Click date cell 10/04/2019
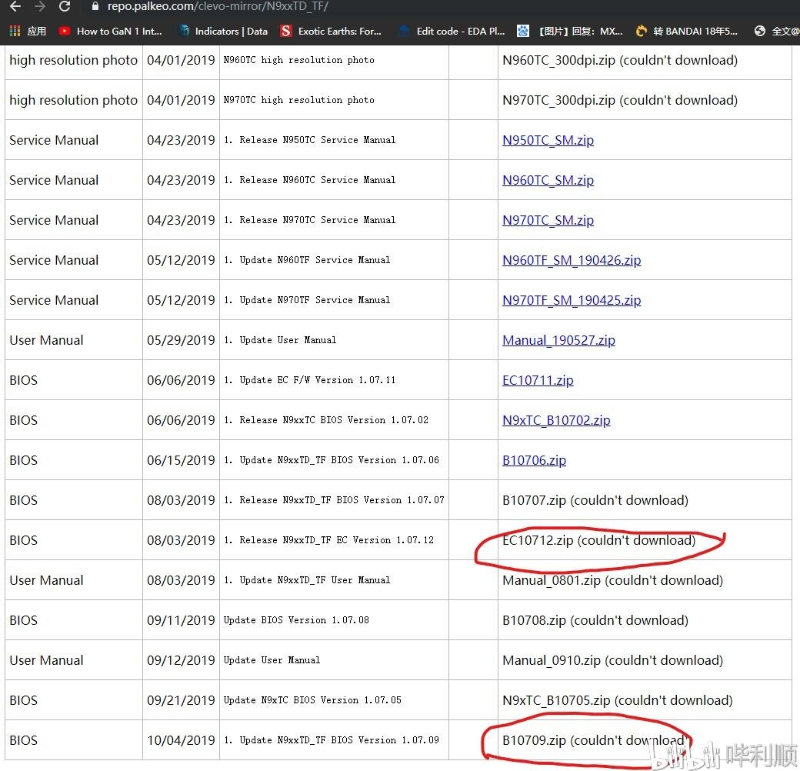The height and width of the screenshot is (771, 800). (181, 740)
